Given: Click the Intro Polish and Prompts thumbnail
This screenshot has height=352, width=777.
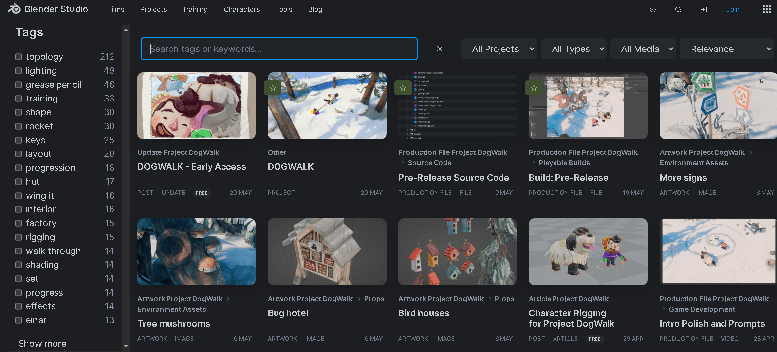Looking at the screenshot, I should click(x=718, y=252).
